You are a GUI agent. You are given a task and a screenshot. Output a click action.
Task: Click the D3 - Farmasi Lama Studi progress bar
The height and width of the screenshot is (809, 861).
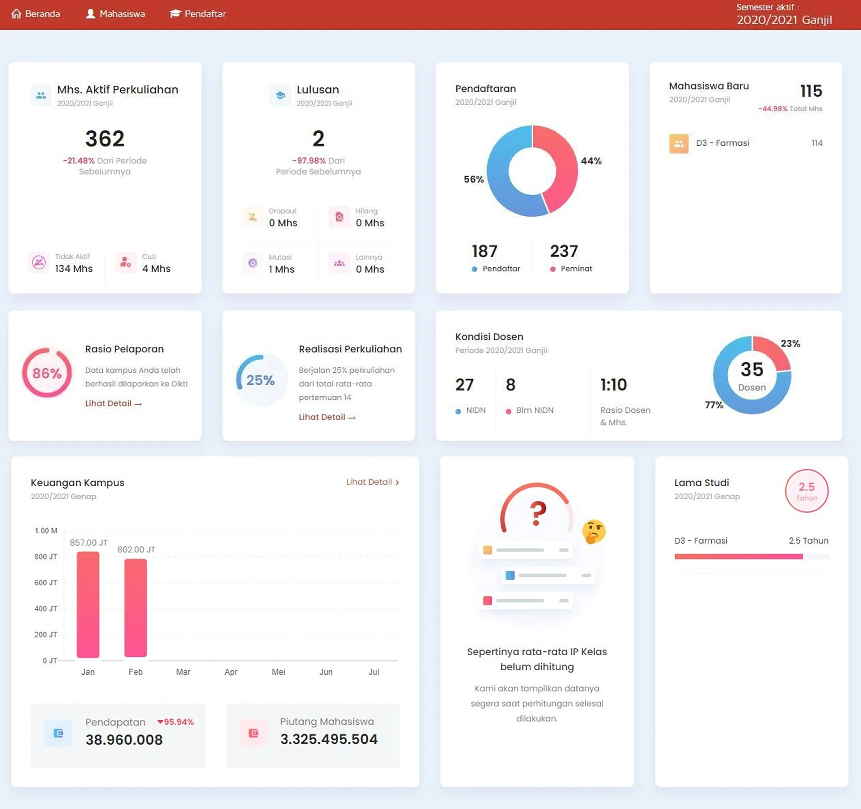752,556
